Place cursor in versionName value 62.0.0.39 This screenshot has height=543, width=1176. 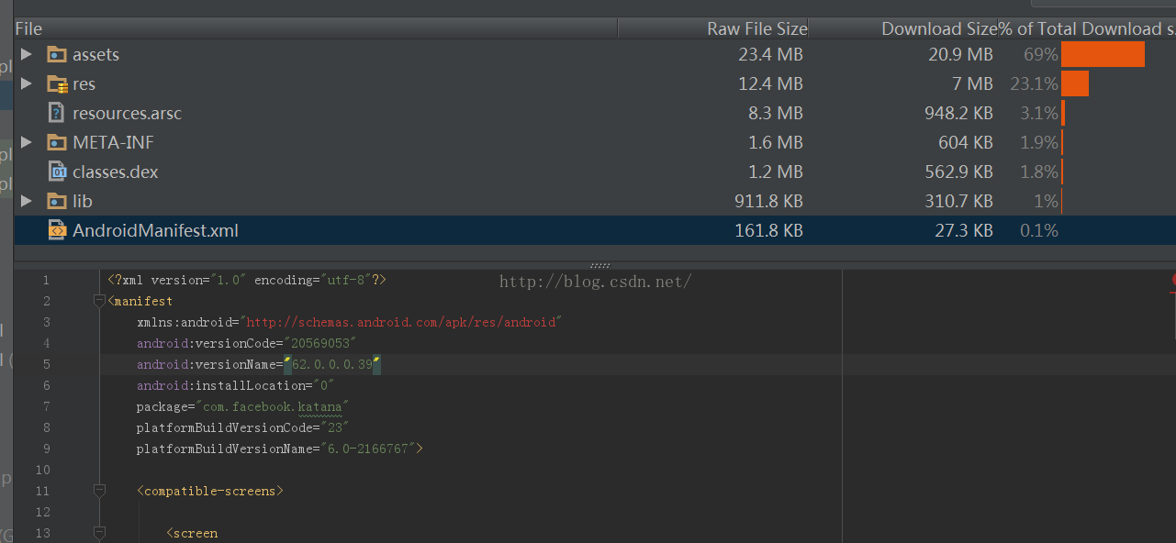click(x=331, y=364)
